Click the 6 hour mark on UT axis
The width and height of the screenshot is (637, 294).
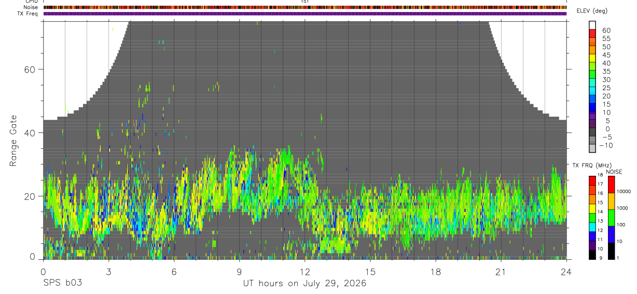pyautogui.click(x=174, y=271)
